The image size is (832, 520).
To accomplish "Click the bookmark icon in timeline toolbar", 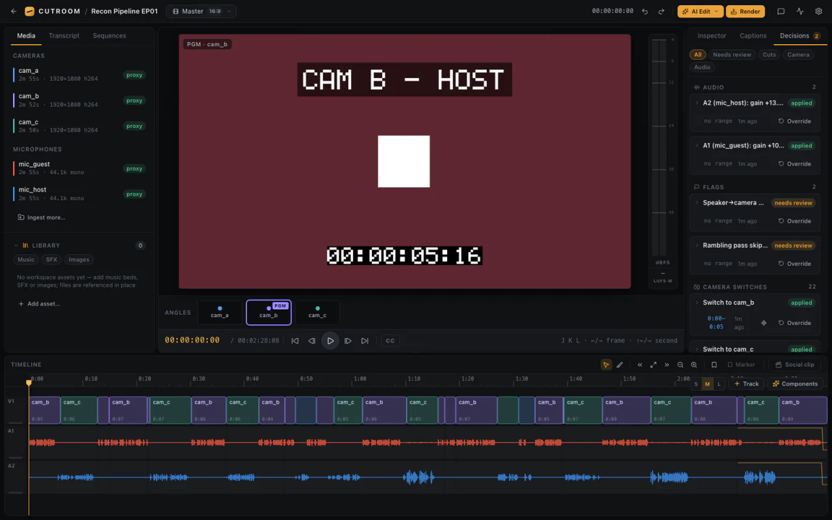I will tap(714, 365).
